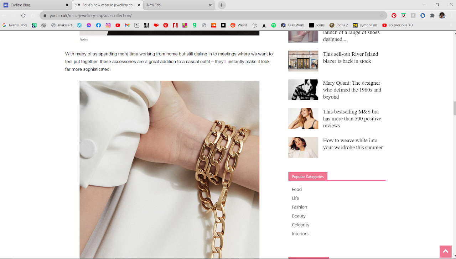Switch to the Carlisle Blog tab

point(34,5)
